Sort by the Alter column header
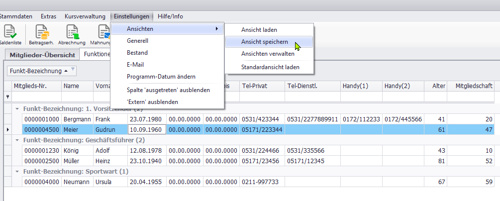Viewport: 500px width, 201px height. [x=436, y=86]
